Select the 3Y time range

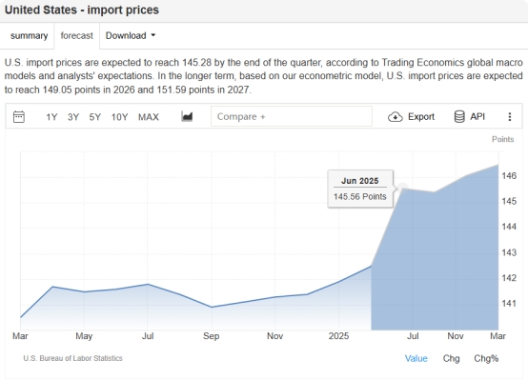(73, 117)
